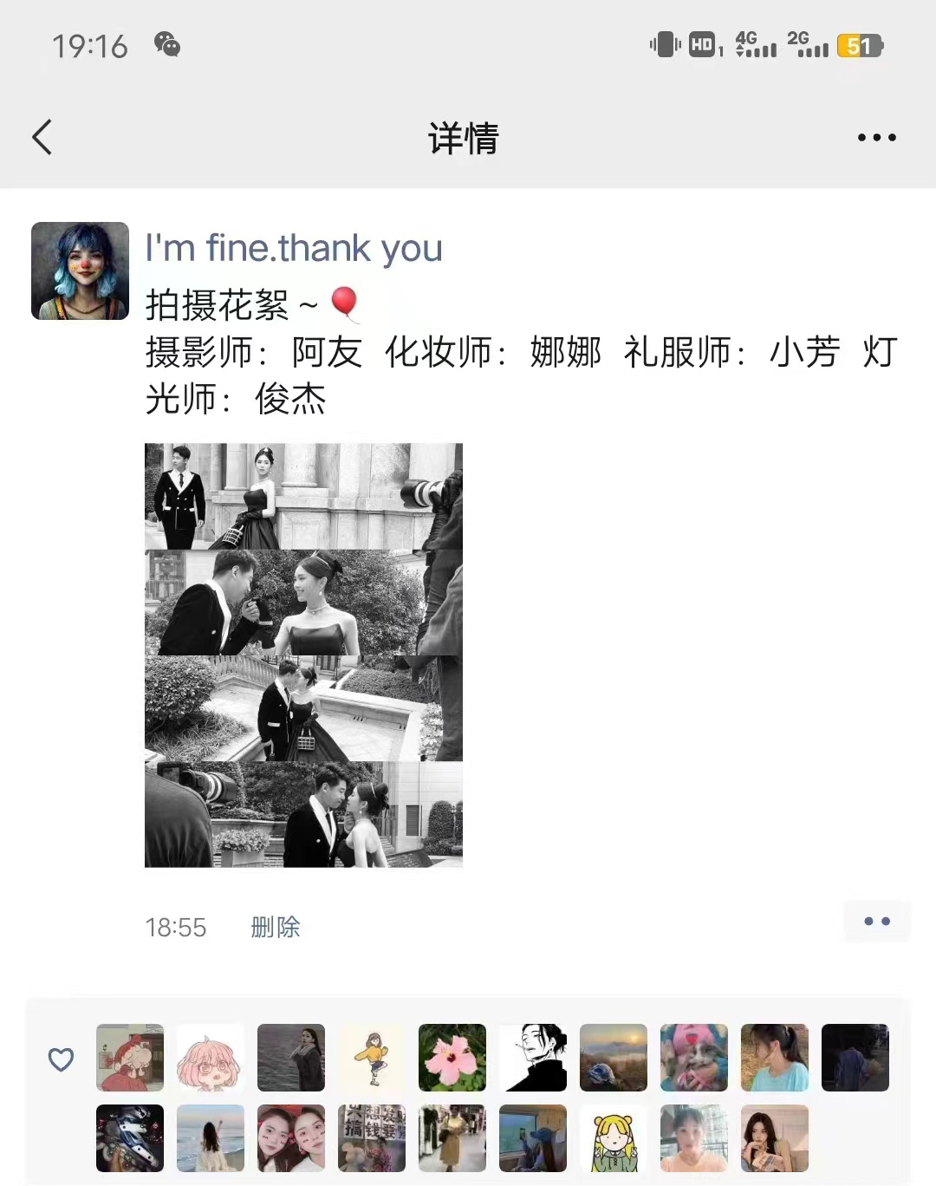Go back using the left arrow

pyautogui.click(x=42, y=137)
